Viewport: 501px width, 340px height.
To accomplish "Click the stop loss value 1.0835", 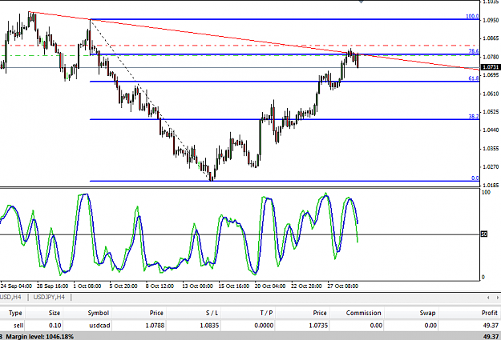I will pos(209,326).
